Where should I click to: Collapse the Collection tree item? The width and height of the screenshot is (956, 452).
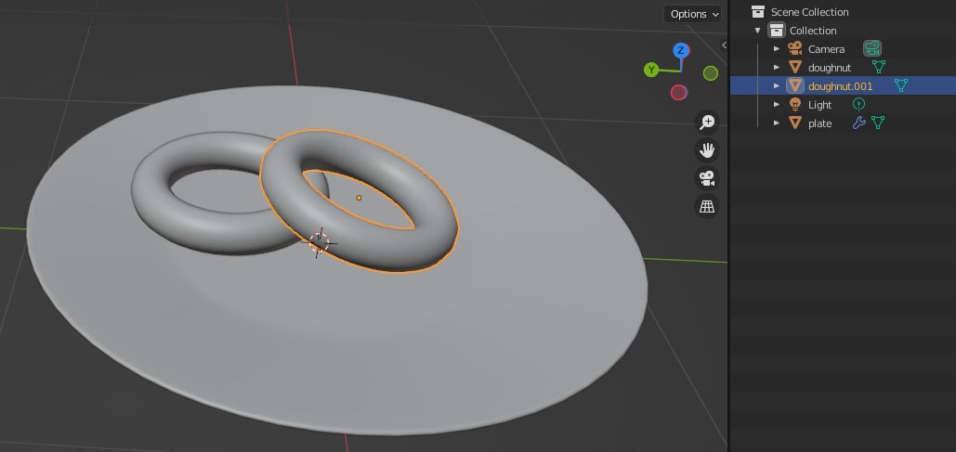pos(758,31)
